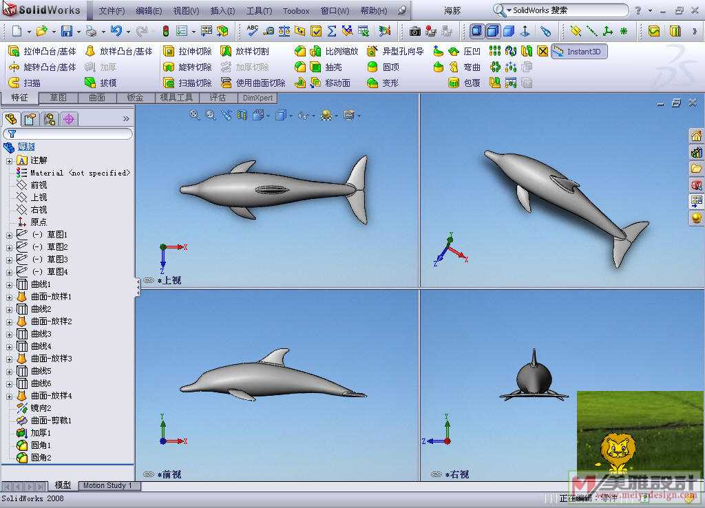Select the 镜向2 mirror feature
The height and width of the screenshot is (508, 705).
(x=34, y=408)
